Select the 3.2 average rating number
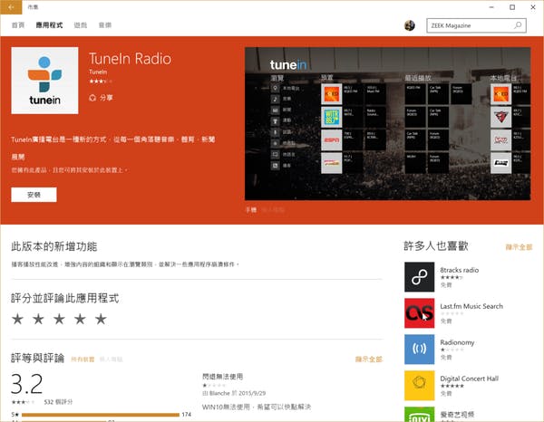544x422 pixels. [26, 384]
